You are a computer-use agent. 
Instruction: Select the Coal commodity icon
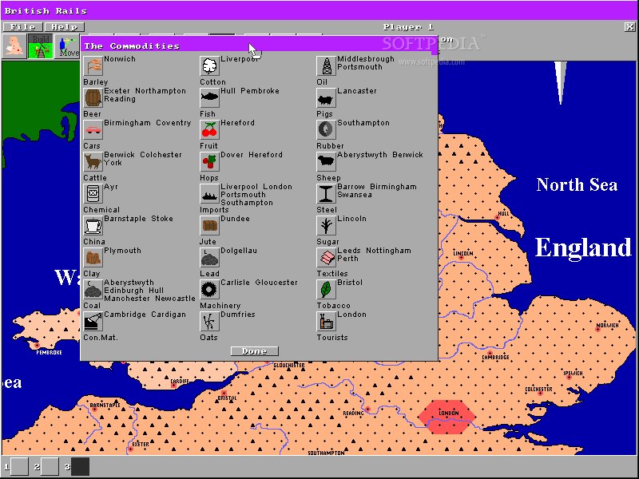[x=93, y=290]
